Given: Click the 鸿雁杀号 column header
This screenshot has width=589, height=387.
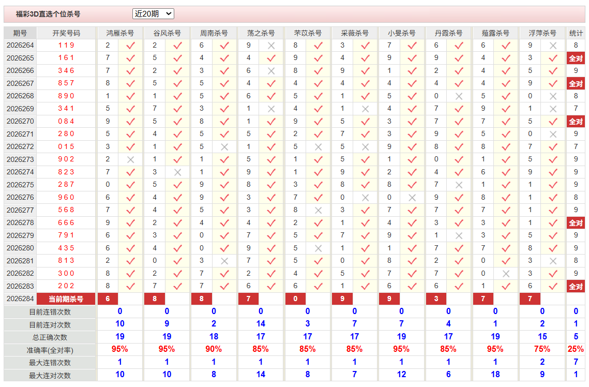Looking at the screenshot, I should (120, 33).
